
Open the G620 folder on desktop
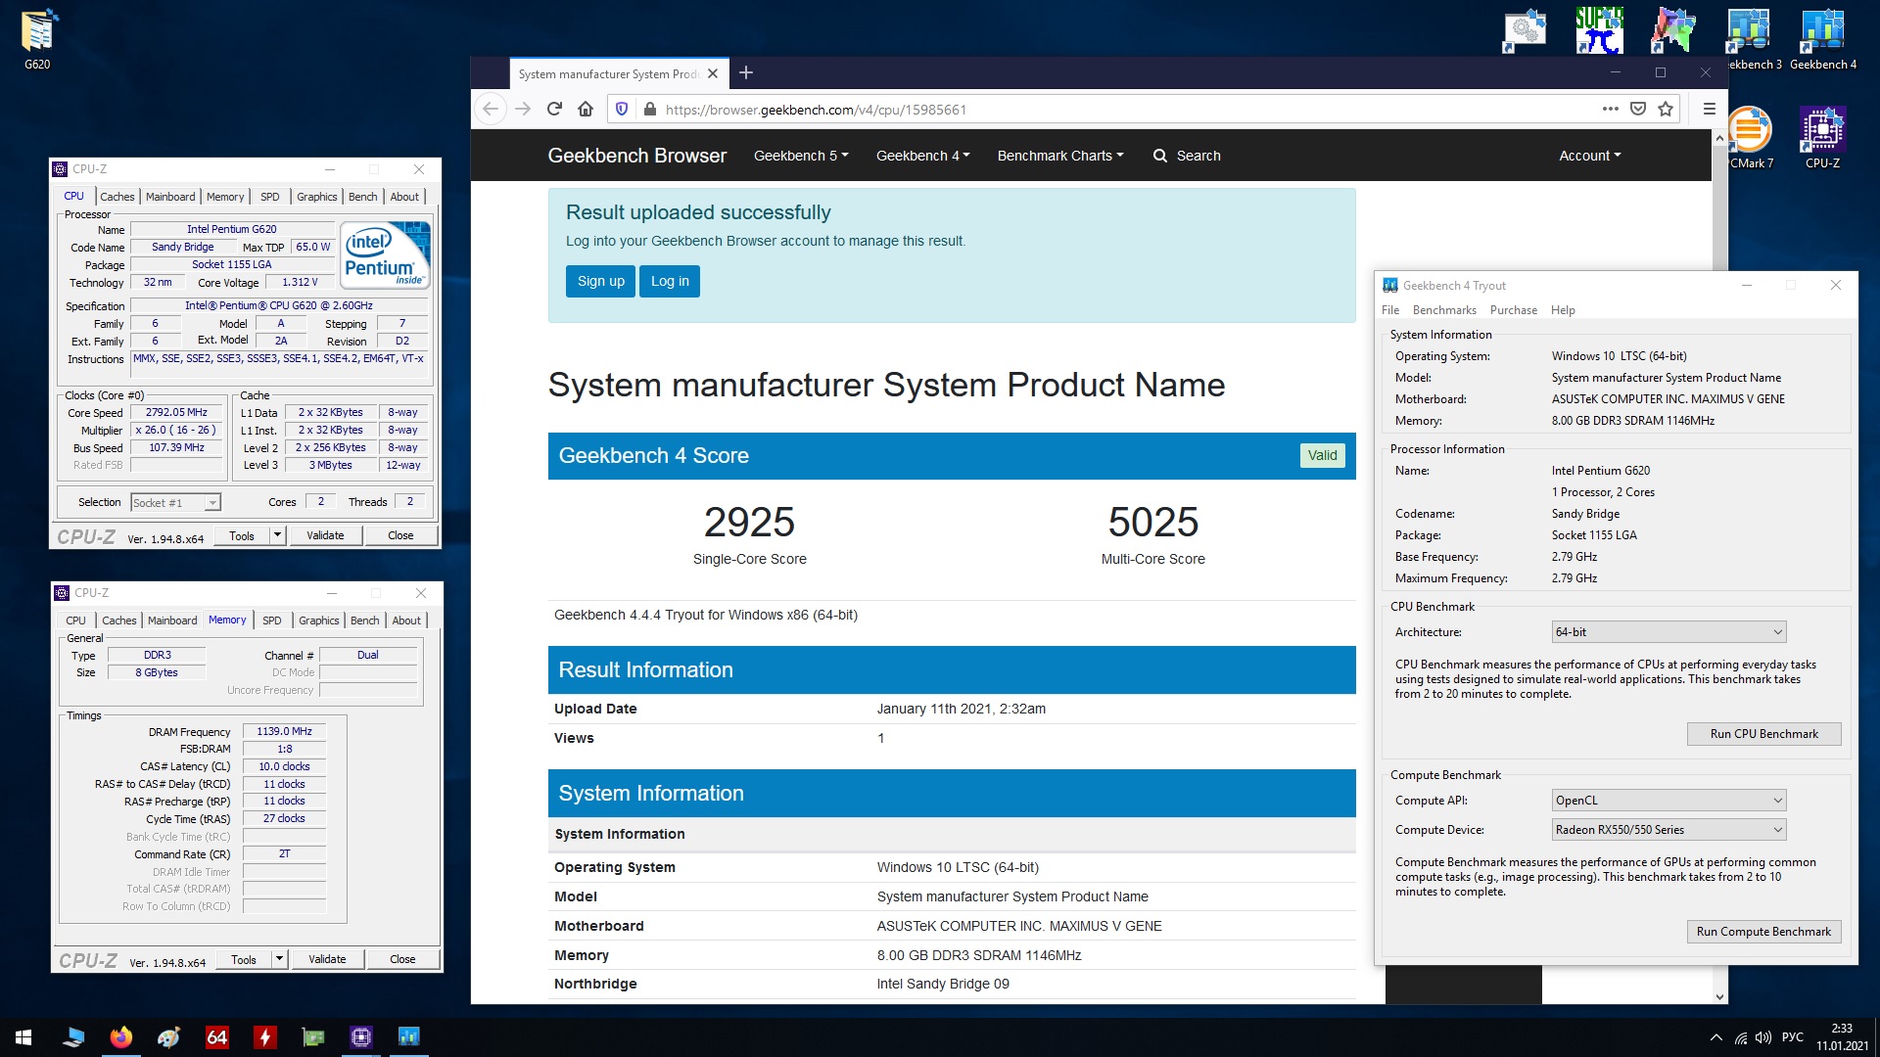click(37, 40)
